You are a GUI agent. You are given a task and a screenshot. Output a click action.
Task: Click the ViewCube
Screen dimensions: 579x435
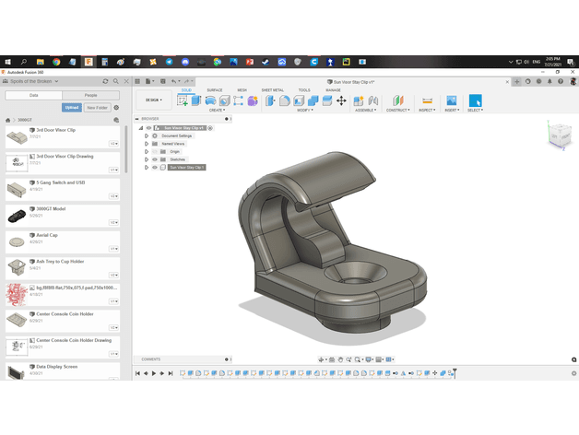[561, 135]
